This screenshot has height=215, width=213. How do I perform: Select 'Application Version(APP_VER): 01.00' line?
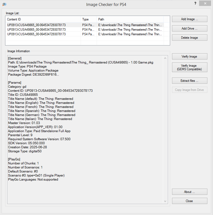click(35, 127)
